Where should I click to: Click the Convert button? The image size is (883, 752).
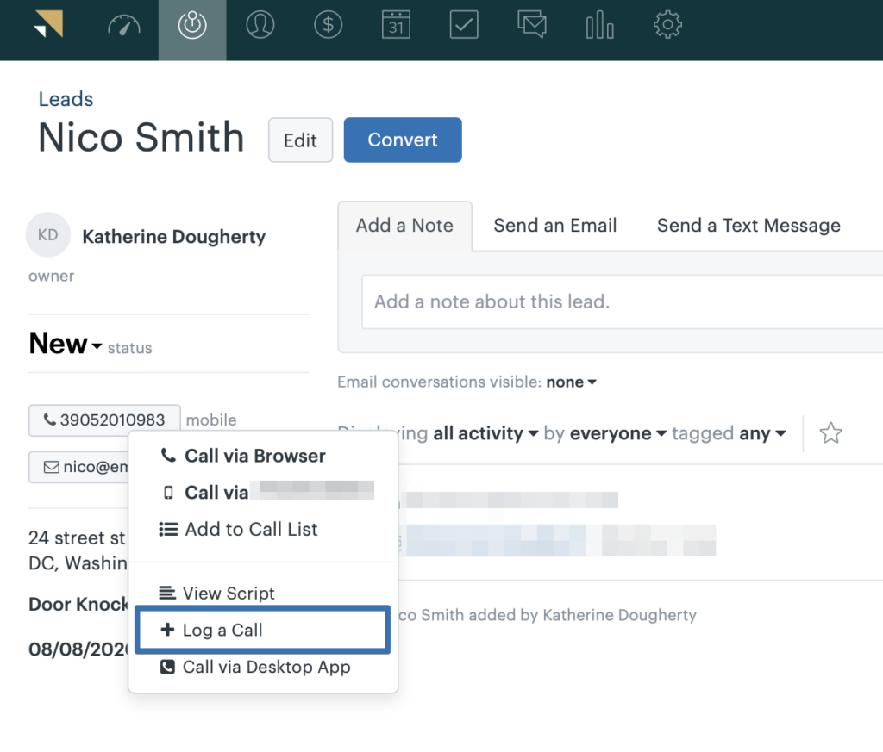click(x=402, y=139)
